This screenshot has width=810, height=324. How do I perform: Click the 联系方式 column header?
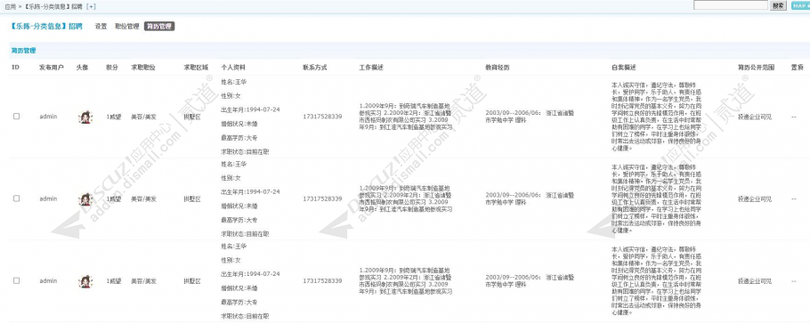[315, 68]
